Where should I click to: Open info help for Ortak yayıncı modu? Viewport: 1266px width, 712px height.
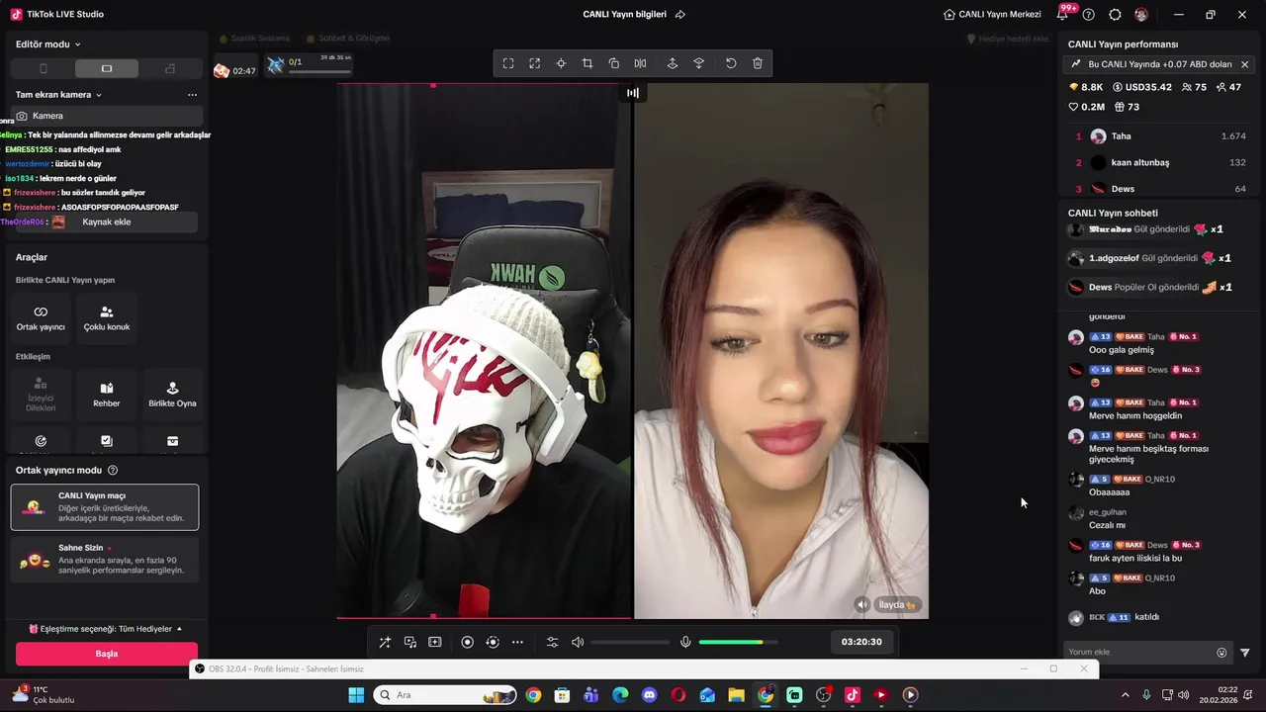pos(113,471)
